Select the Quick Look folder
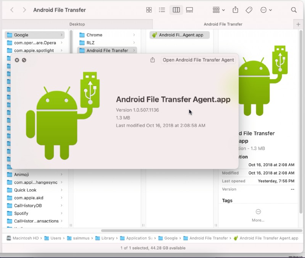305x258 pixels. 35,190
